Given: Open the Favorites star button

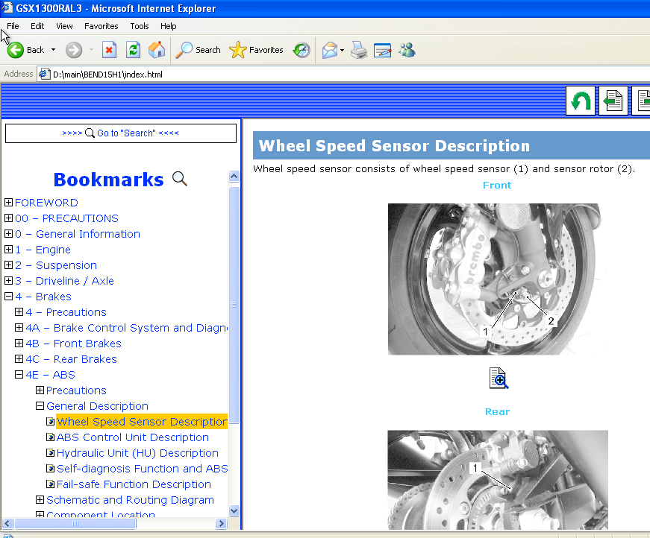Looking at the screenshot, I should 256,50.
